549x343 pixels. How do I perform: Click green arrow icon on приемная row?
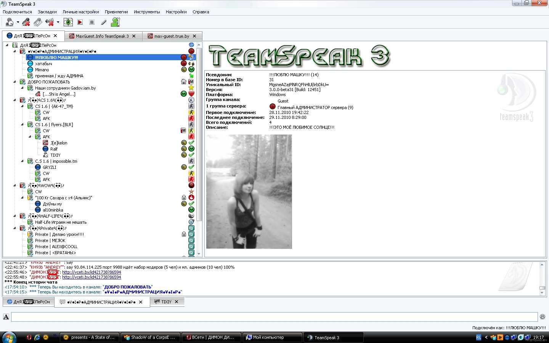click(191, 75)
